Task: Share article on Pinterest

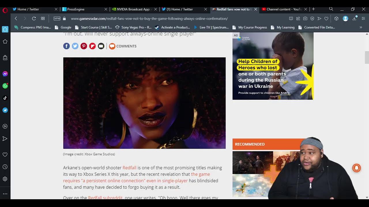Action: [x=84, y=46]
